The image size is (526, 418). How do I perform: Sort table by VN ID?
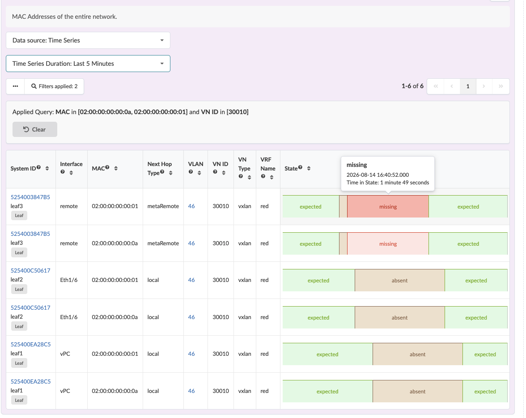click(x=224, y=173)
